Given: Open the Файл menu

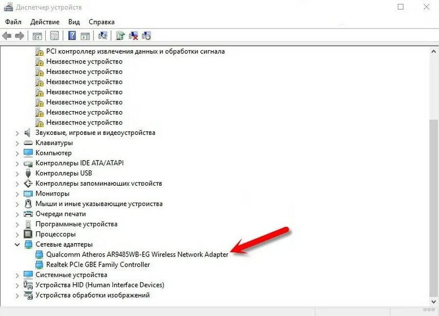Looking at the screenshot, I should point(13,22).
